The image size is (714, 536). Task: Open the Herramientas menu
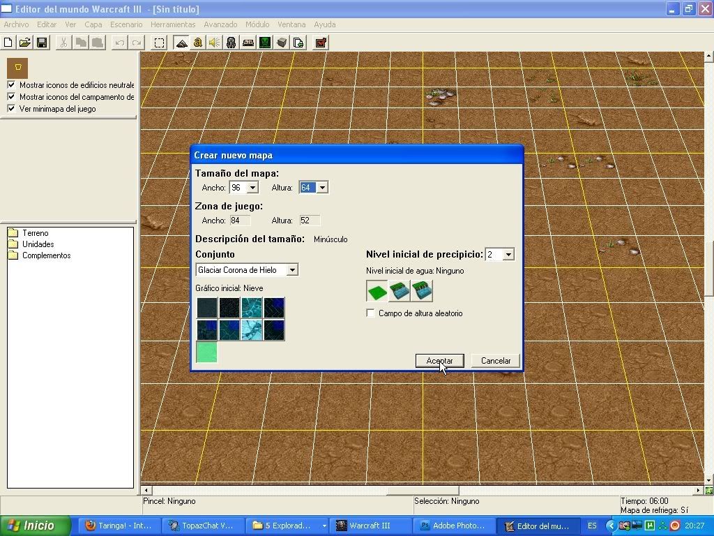[x=173, y=24]
